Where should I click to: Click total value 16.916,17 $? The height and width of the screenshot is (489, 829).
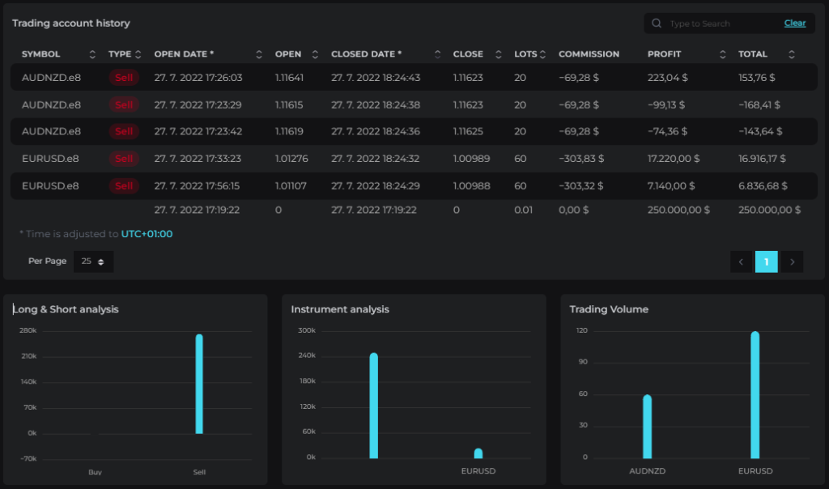pyautogui.click(x=762, y=159)
